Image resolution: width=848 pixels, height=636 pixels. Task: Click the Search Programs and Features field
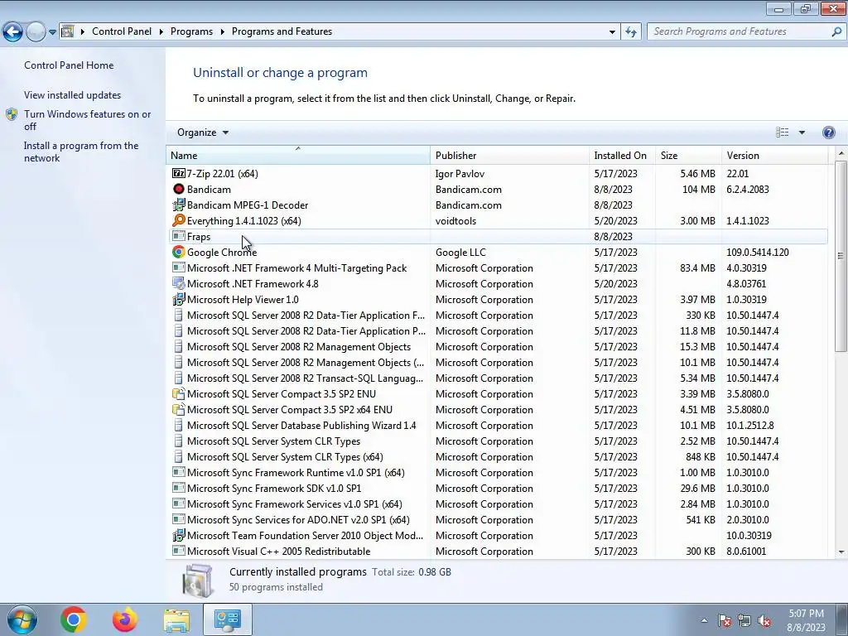click(740, 31)
